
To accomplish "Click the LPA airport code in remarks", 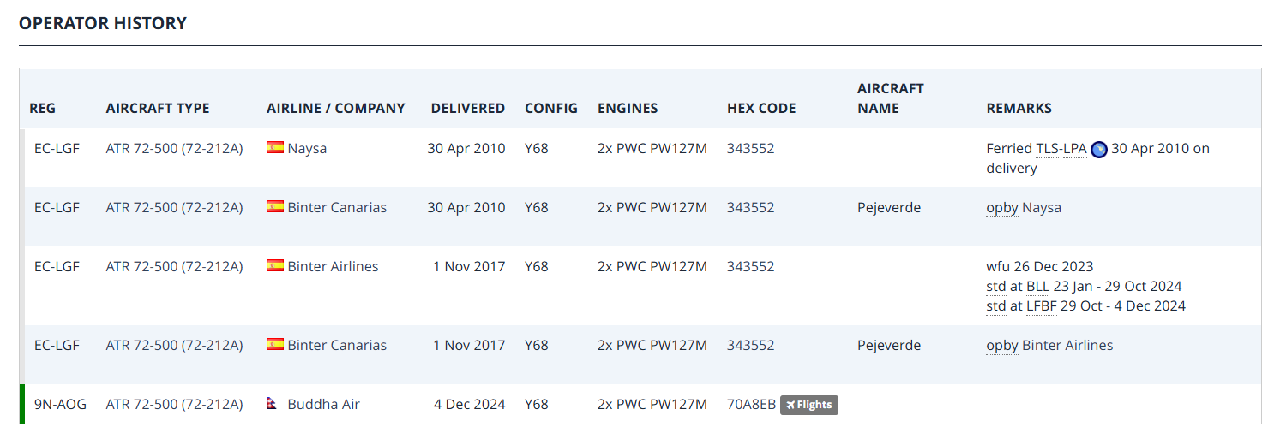I will click(x=1074, y=148).
